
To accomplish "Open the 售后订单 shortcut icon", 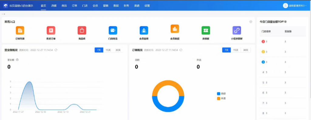I will [51, 31].
